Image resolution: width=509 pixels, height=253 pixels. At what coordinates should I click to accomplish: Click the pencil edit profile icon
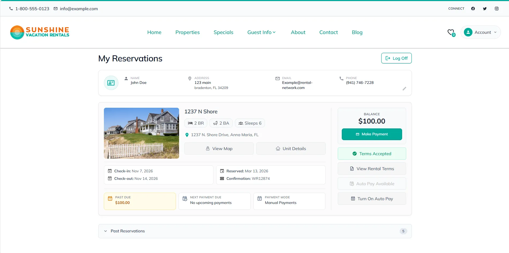[x=404, y=89]
